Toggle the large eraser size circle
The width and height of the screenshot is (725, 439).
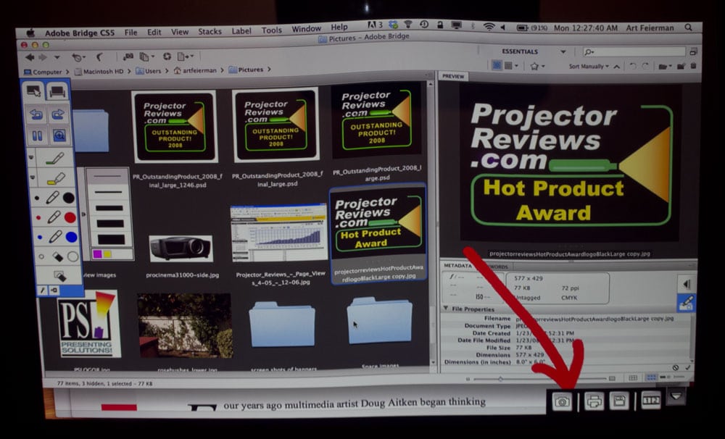(72, 256)
